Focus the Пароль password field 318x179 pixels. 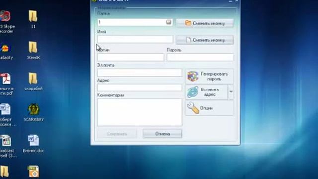(x=200, y=57)
